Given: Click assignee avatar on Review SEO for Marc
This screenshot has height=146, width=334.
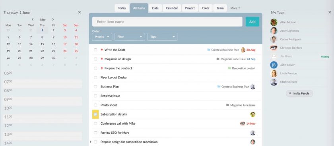Looking at the screenshot, I should point(252,133).
